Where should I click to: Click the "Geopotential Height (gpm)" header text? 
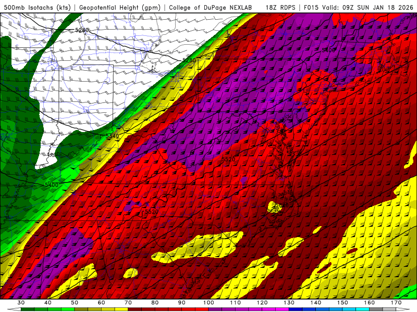(x=120, y=7)
